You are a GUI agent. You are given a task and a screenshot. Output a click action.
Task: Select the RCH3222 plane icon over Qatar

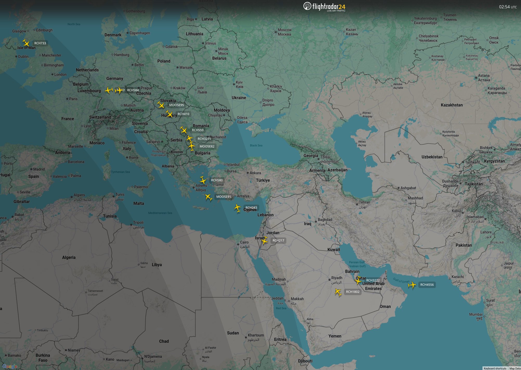[358, 280]
